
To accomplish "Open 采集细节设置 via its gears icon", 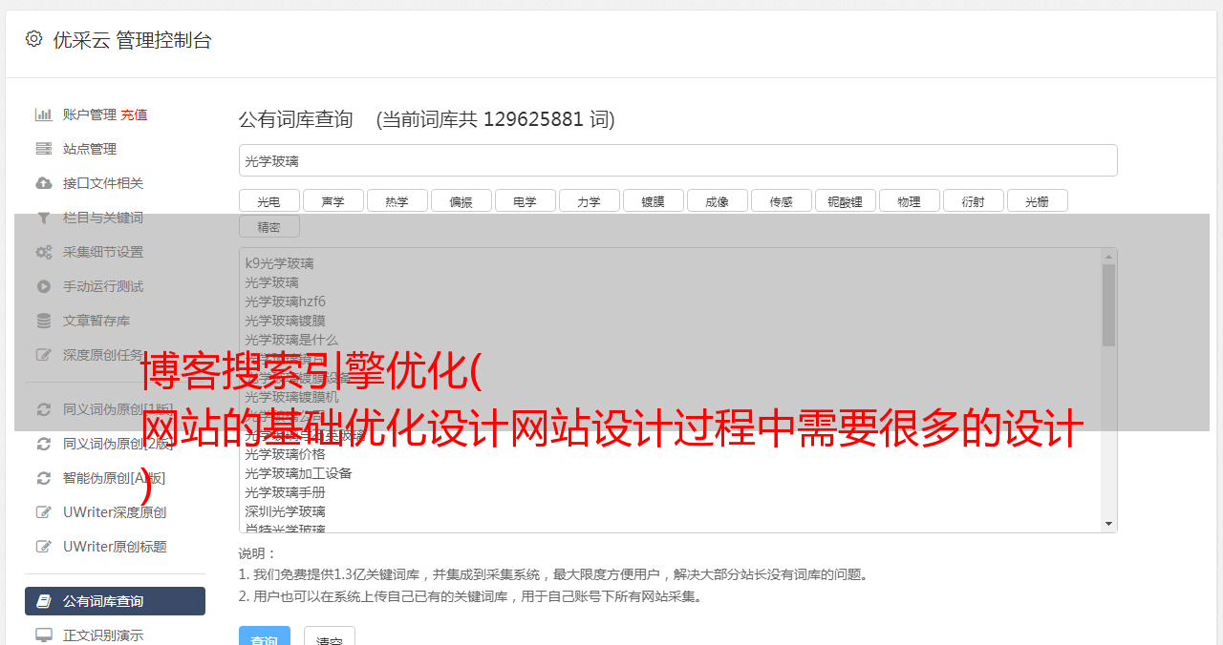I will click(44, 252).
